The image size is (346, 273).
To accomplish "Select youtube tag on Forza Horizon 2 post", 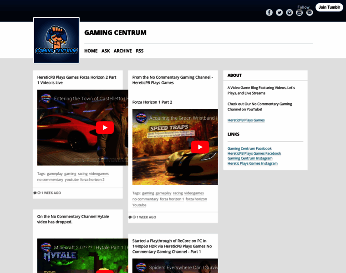I will pyautogui.click(x=72, y=180).
